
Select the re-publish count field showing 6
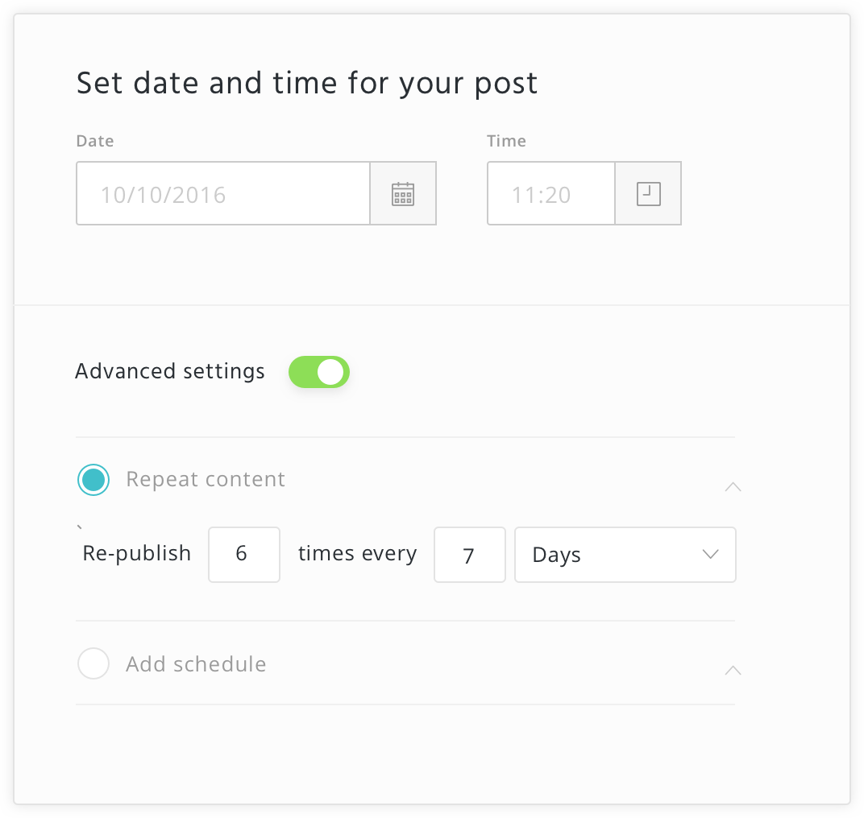(x=243, y=555)
